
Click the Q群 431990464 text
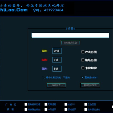(48, 10)
